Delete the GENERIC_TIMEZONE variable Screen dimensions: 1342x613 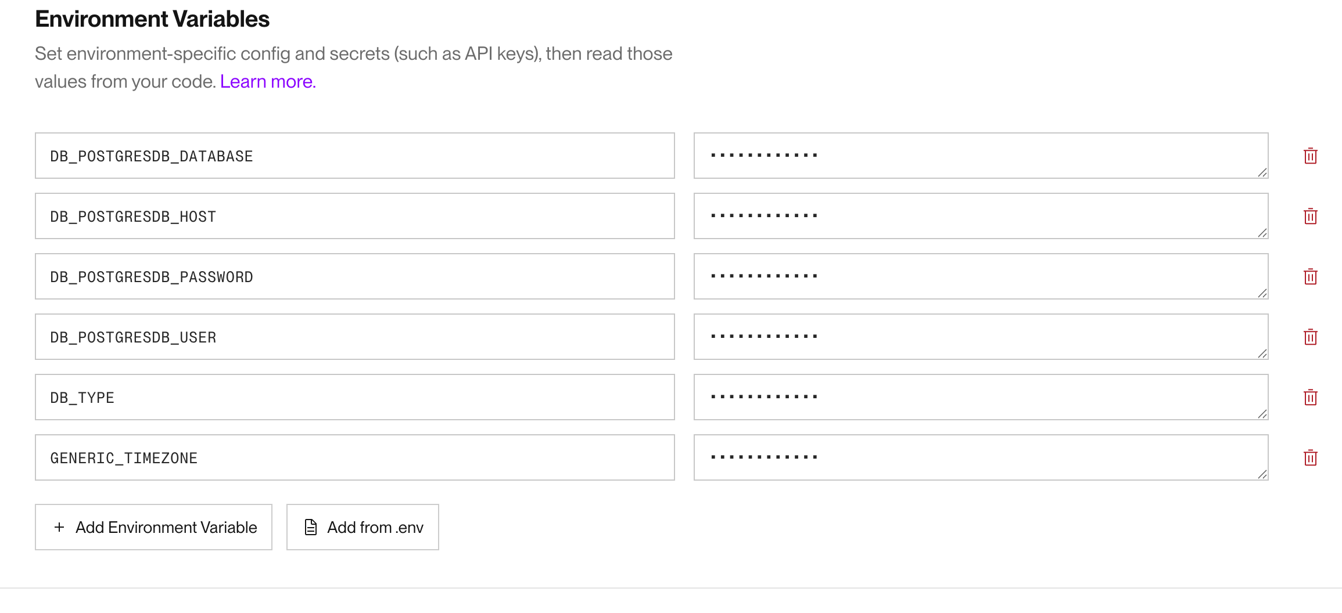coord(1310,458)
